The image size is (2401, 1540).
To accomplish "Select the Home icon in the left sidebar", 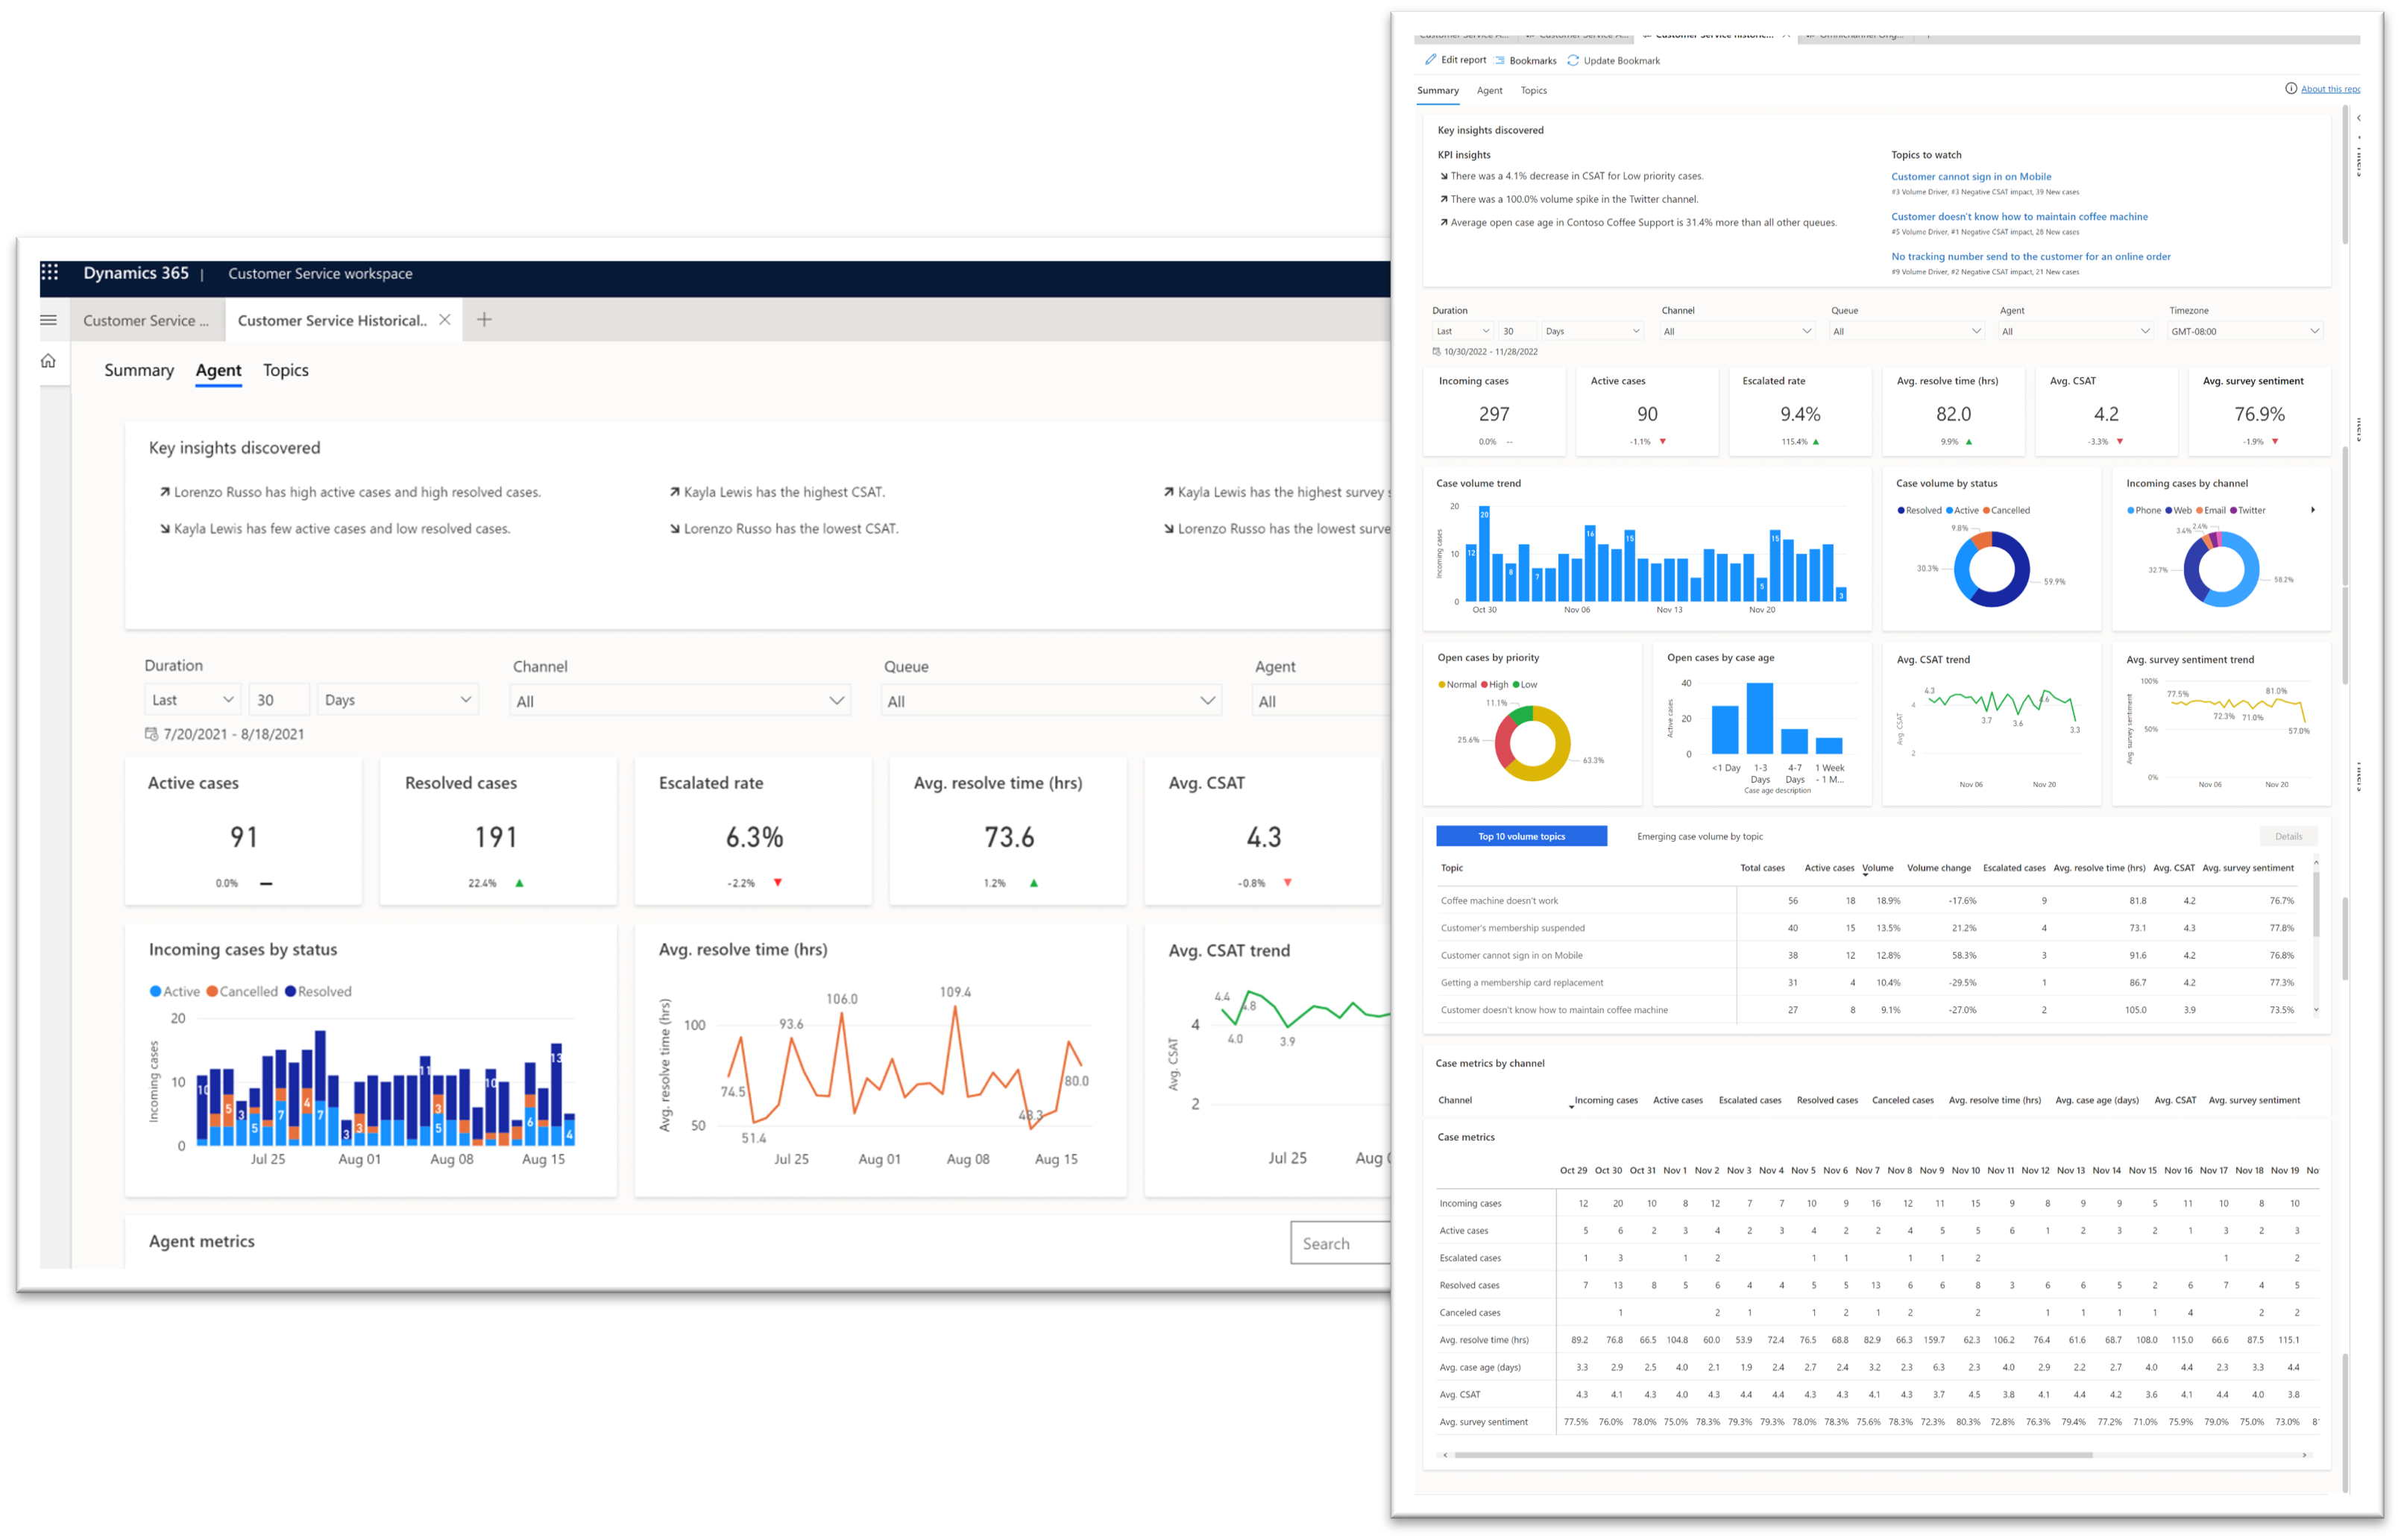I will pyautogui.click(x=48, y=361).
